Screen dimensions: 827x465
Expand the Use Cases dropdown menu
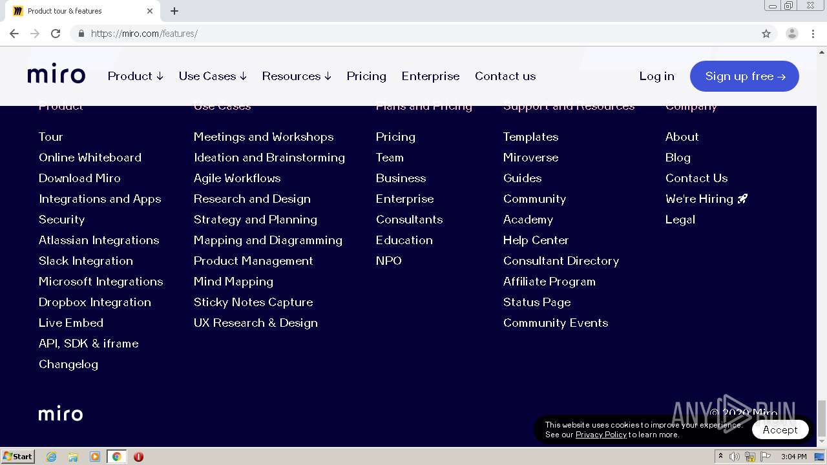tap(213, 76)
